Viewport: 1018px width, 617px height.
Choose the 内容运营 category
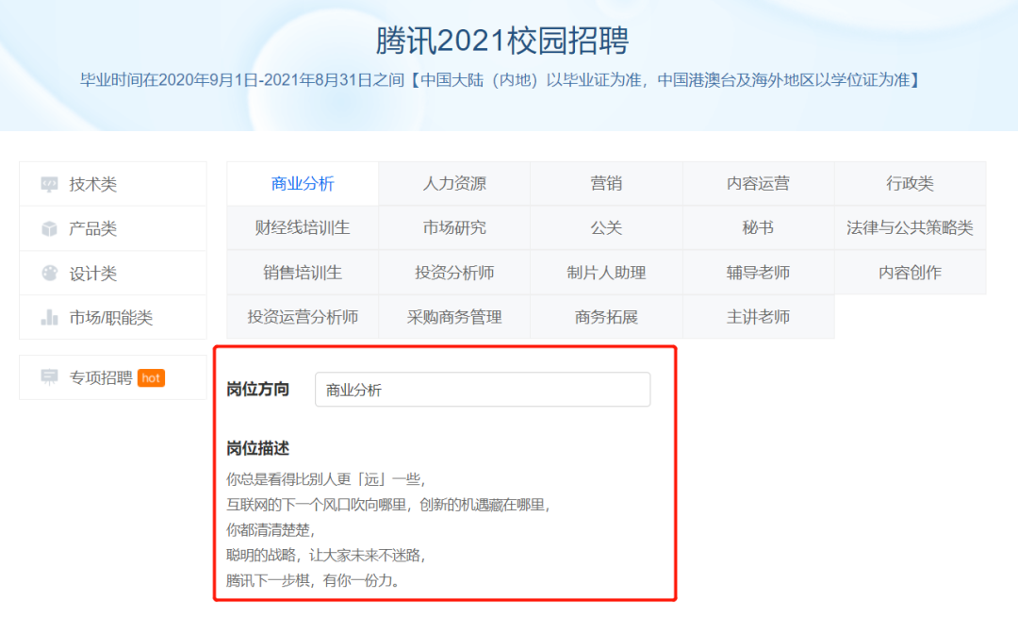pyautogui.click(x=758, y=184)
